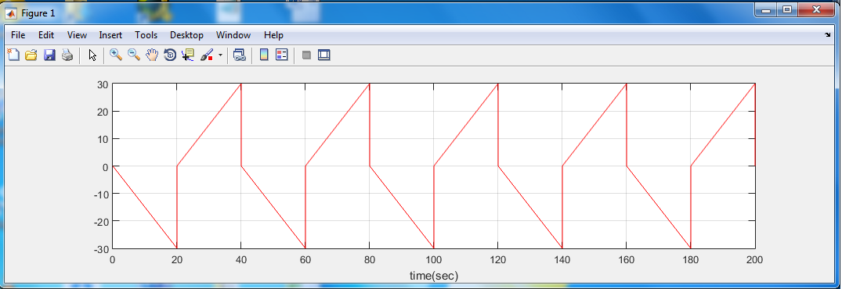This screenshot has width=842, height=289.
Task: Enable the Rotate 3D tool
Action: point(170,55)
